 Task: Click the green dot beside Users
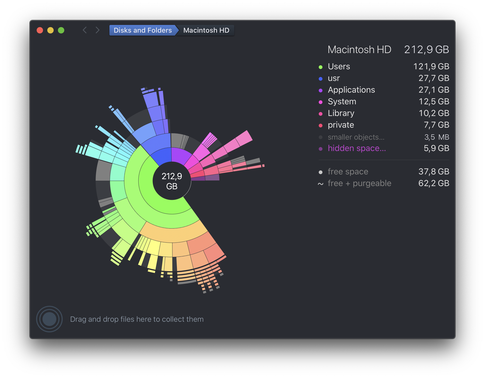[321, 67]
